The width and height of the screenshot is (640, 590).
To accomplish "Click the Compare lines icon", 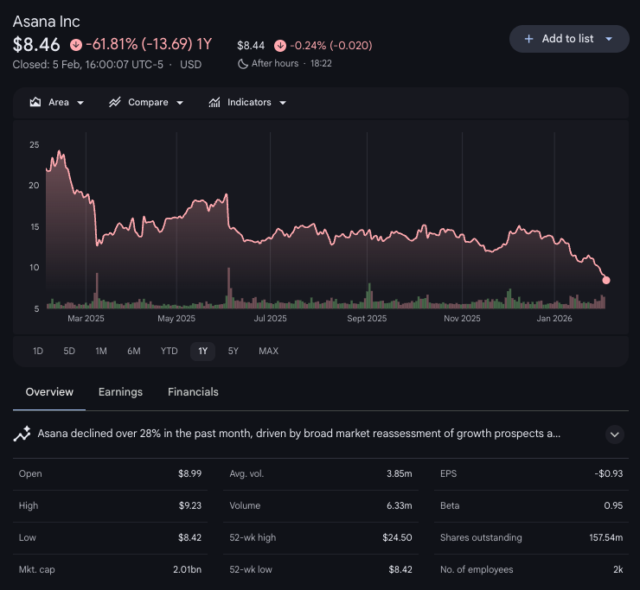I will point(115,102).
